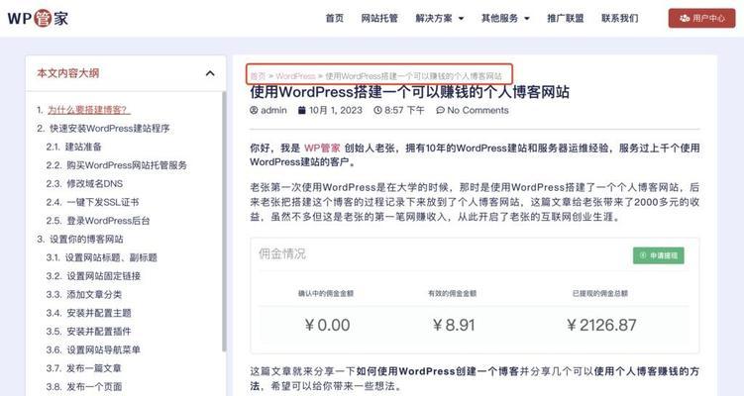Click the clock icon beside 8:57 下午
744x396 pixels.
pyautogui.click(x=377, y=110)
